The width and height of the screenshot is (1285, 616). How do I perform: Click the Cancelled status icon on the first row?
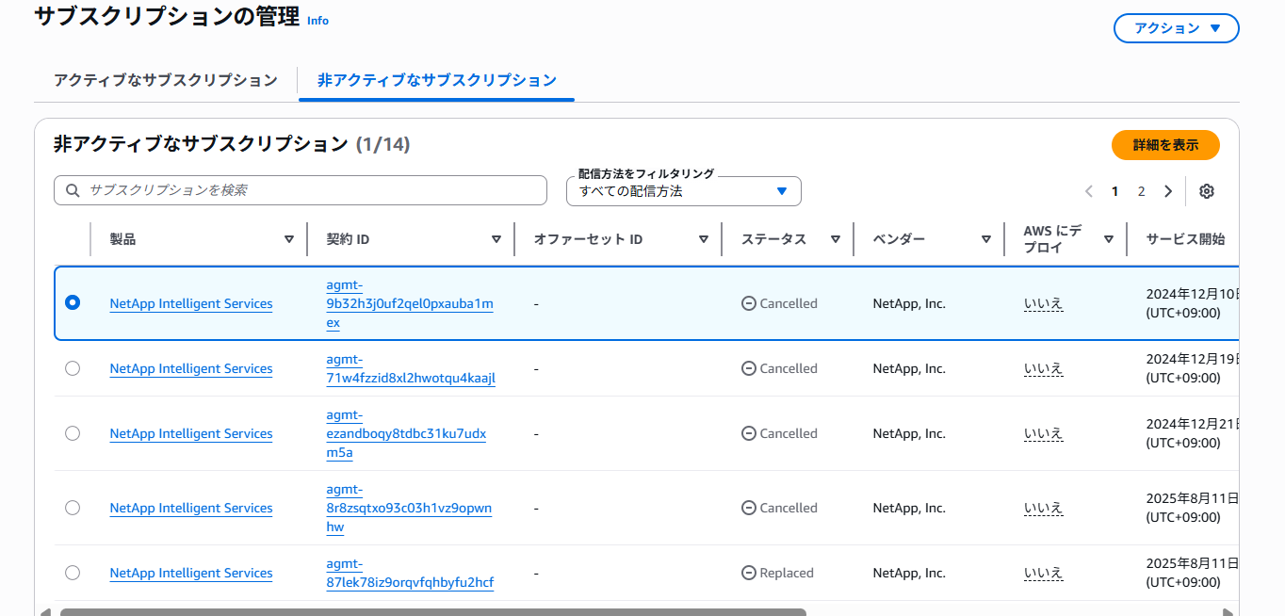pos(748,303)
